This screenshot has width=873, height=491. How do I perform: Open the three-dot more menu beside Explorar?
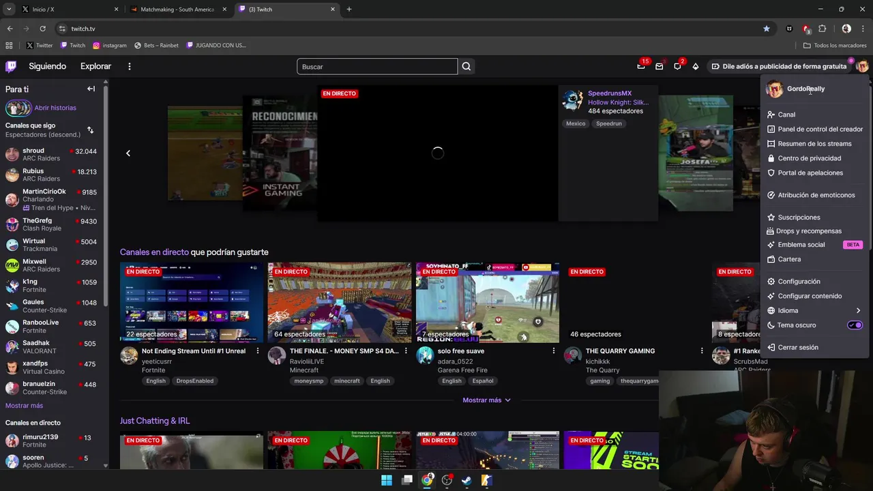129,66
